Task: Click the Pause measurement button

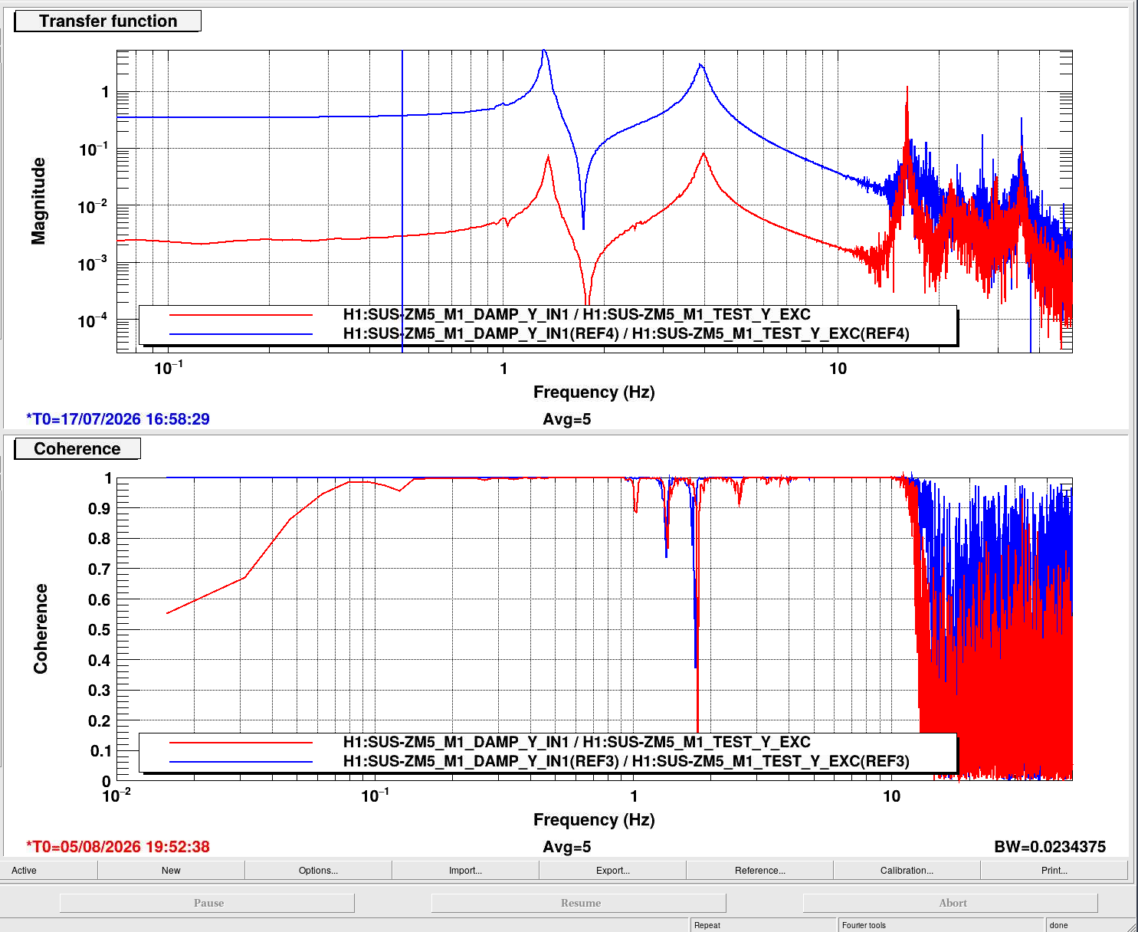Action: [208, 903]
